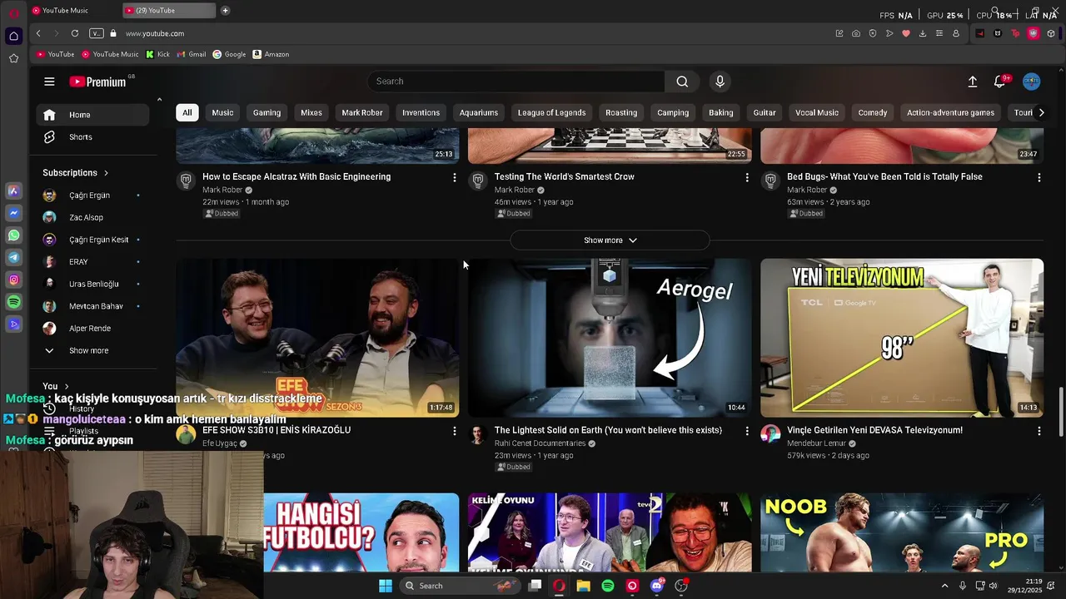Click Windows taskbar search box
The height and width of the screenshot is (599, 1066).
click(458, 586)
